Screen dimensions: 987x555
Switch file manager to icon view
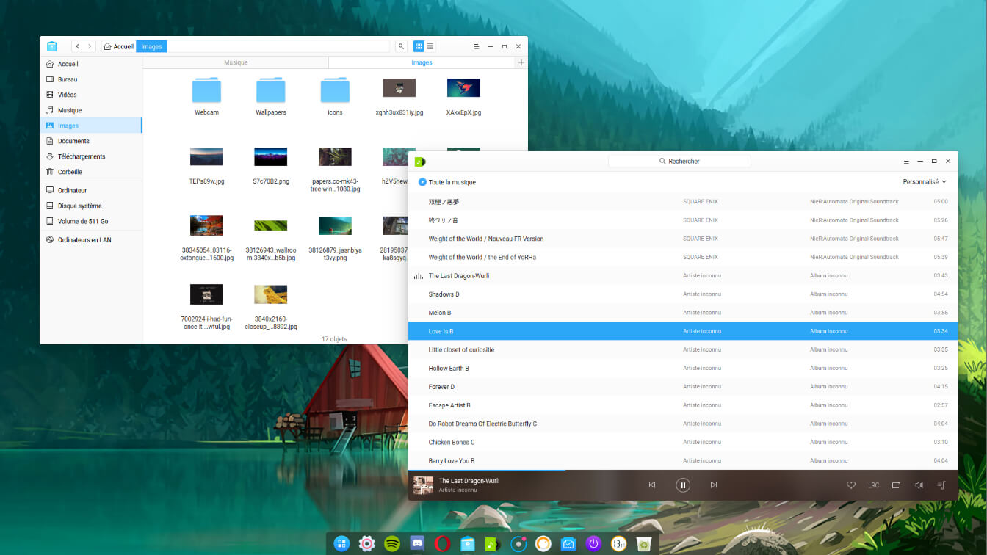[419, 46]
